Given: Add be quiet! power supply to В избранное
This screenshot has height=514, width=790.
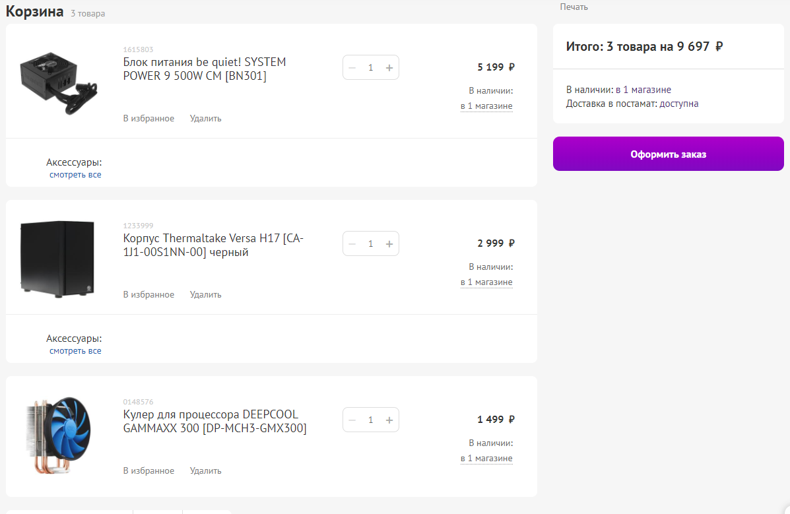Looking at the screenshot, I should pyautogui.click(x=148, y=119).
